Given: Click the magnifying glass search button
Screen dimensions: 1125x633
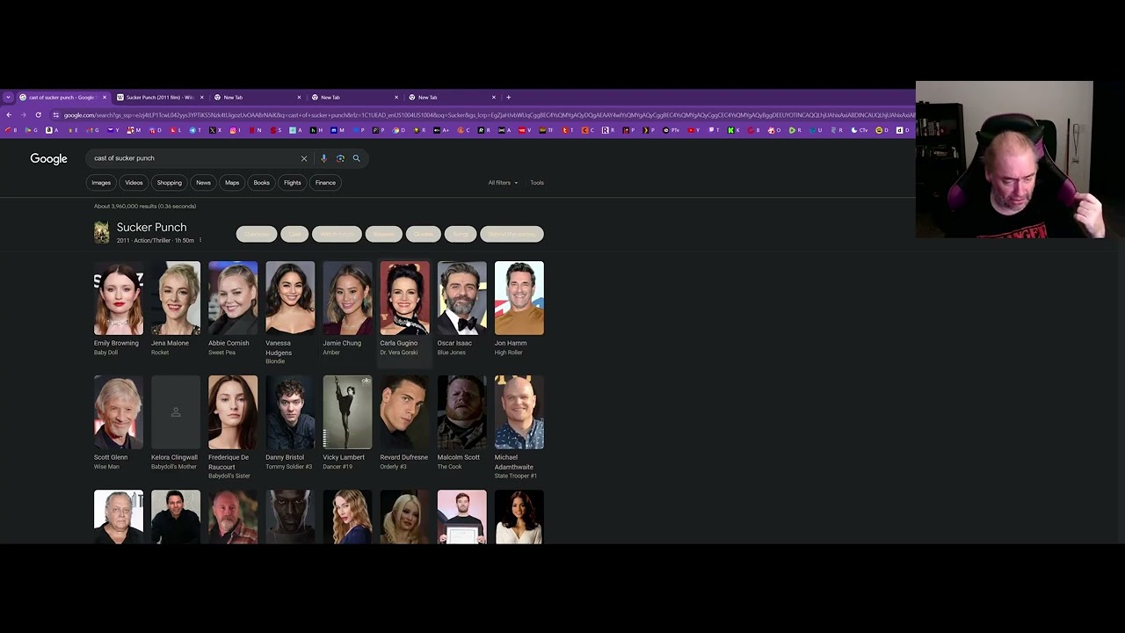Looking at the screenshot, I should coord(356,158).
